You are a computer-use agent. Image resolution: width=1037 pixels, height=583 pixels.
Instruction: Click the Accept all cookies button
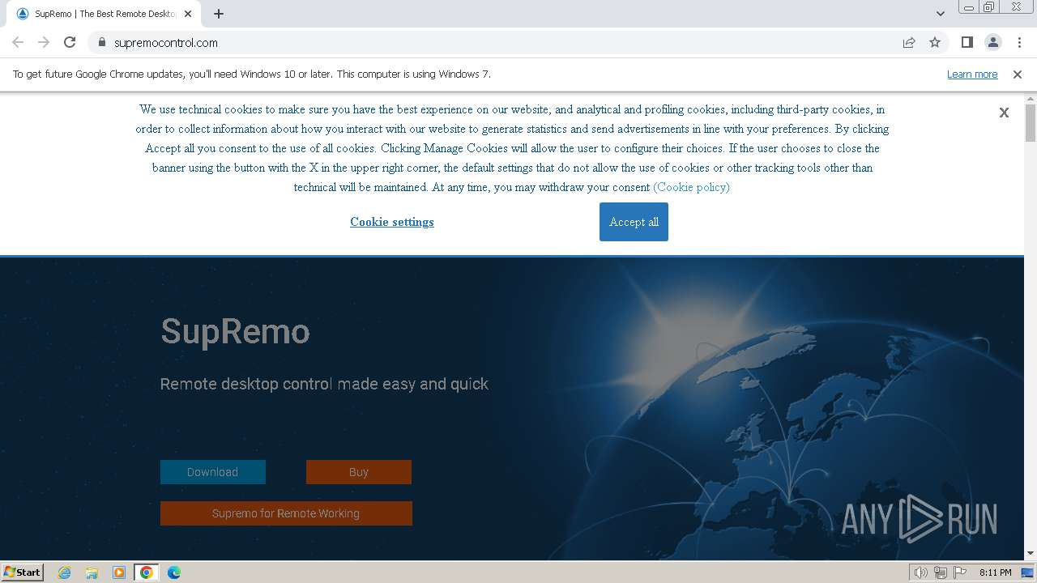[634, 222]
